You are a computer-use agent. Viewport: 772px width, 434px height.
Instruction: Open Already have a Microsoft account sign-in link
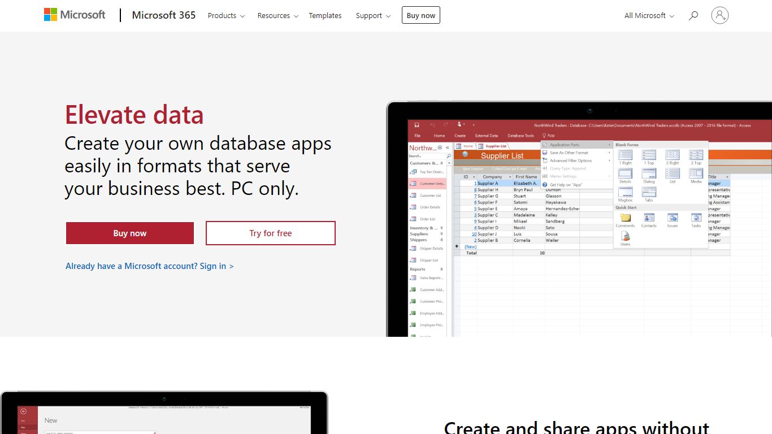click(149, 266)
